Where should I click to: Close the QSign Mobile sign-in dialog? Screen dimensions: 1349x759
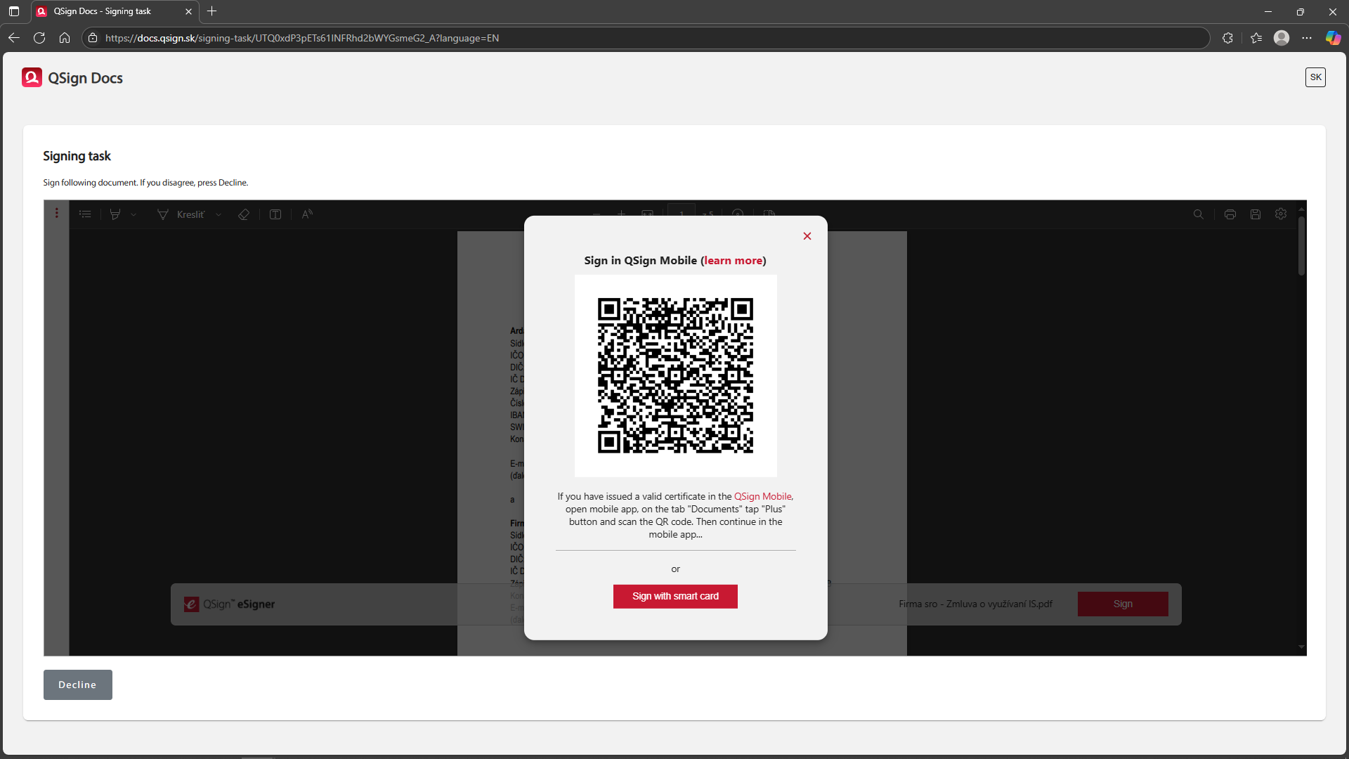(807, 236)
